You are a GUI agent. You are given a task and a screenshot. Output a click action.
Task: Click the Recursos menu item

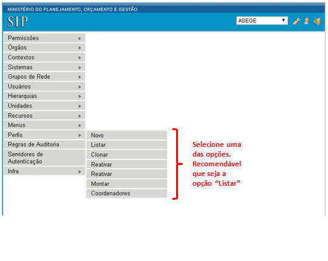point(44,115)
